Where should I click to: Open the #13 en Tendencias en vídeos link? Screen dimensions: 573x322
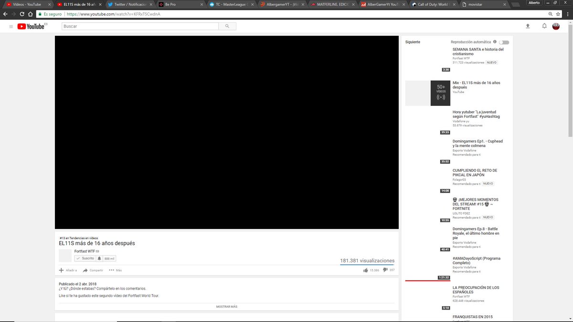click(x=79, y=238)
